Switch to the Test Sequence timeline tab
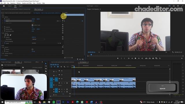This screenshot has width=185, height=104. tap(83, 62)
